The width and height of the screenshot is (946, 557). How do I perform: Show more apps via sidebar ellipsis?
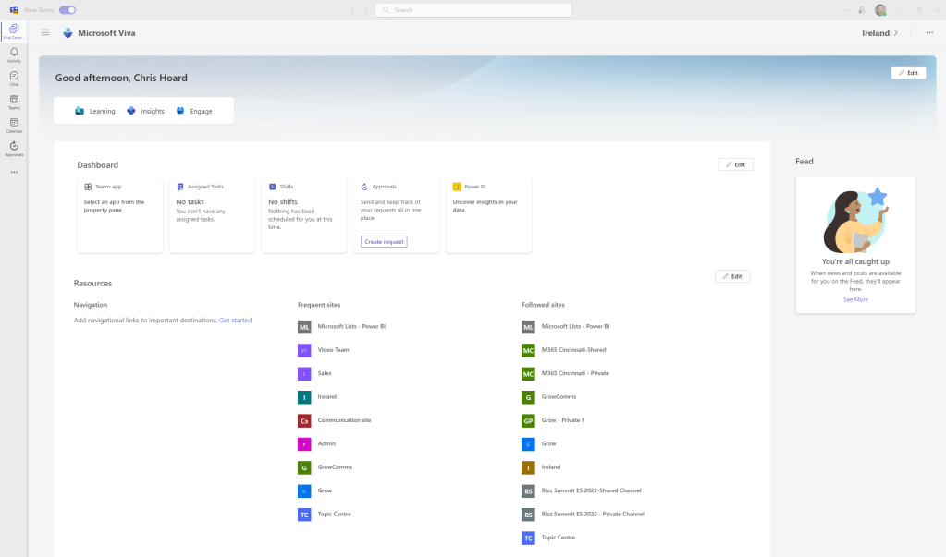pyautogui.click(x=14, y=172)
